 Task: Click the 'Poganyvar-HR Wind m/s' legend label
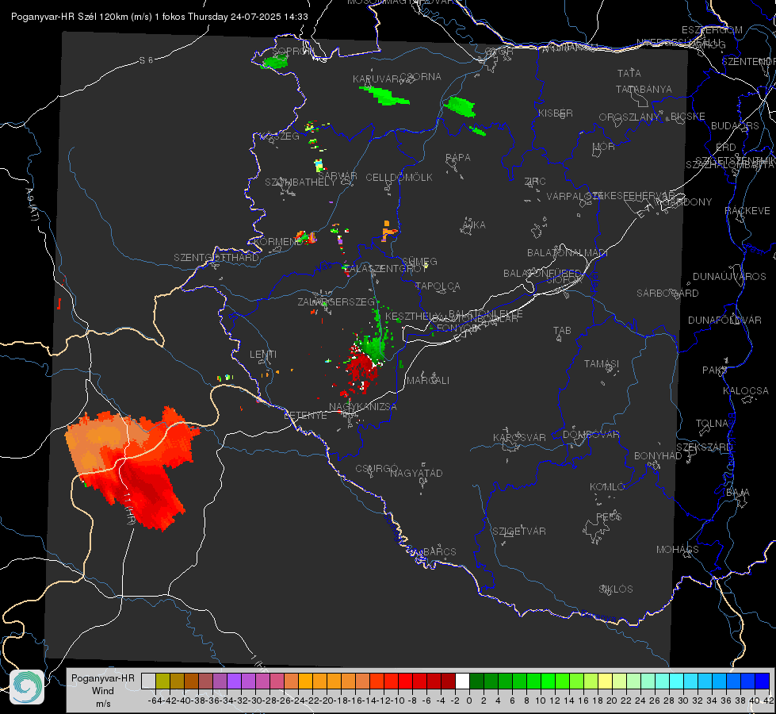tap(103, 690)
